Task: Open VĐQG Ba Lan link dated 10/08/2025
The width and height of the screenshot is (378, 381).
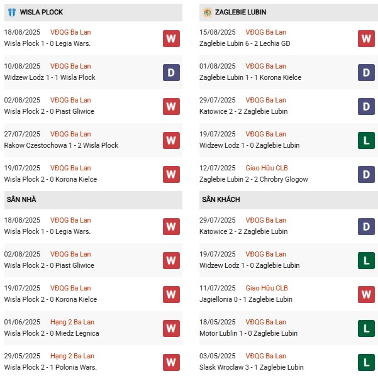Action: coord(70,66)
